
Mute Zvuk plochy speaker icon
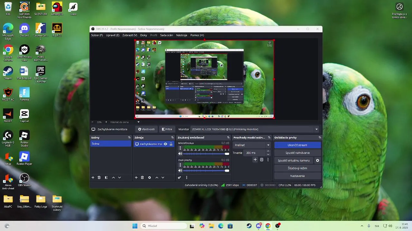[x=180, y=171]
